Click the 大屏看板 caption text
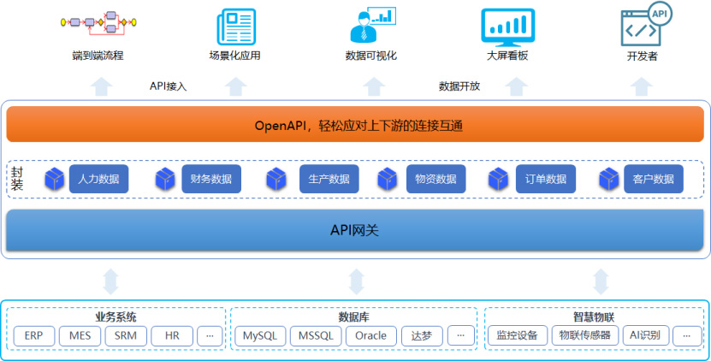 tap(507, 56)
